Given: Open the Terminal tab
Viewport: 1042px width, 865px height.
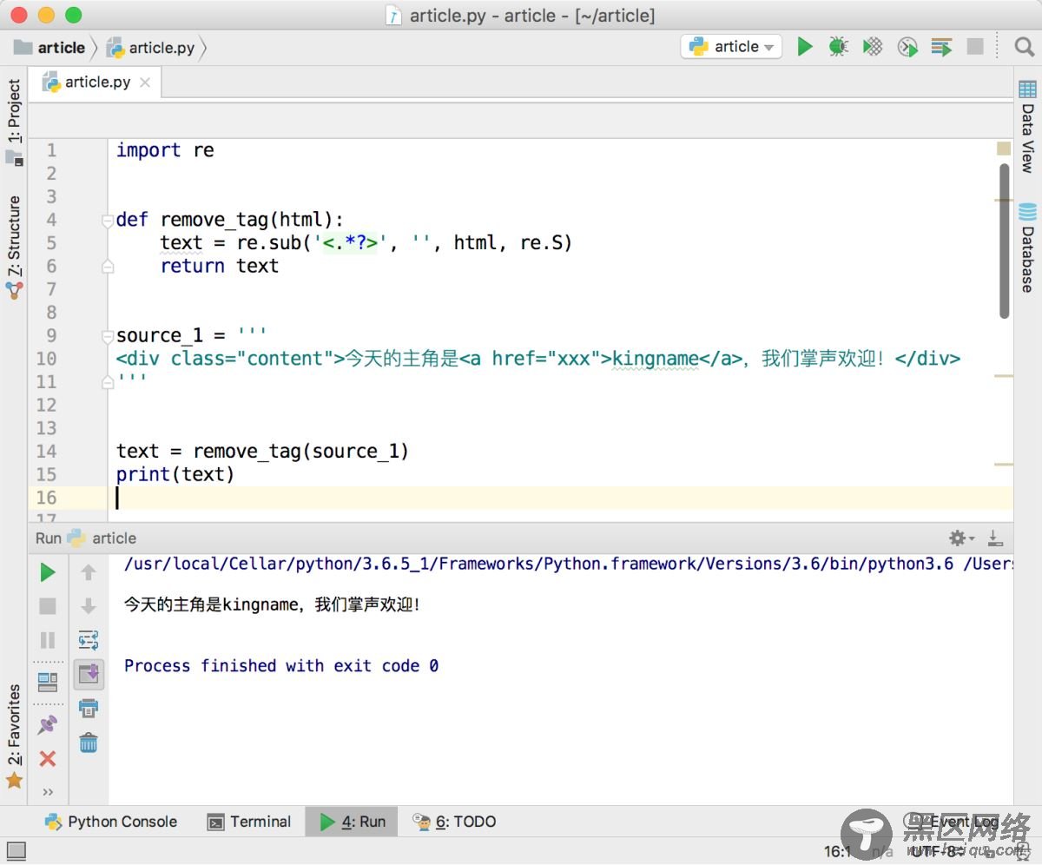Looking at the screenshot, I should [249, 822].
